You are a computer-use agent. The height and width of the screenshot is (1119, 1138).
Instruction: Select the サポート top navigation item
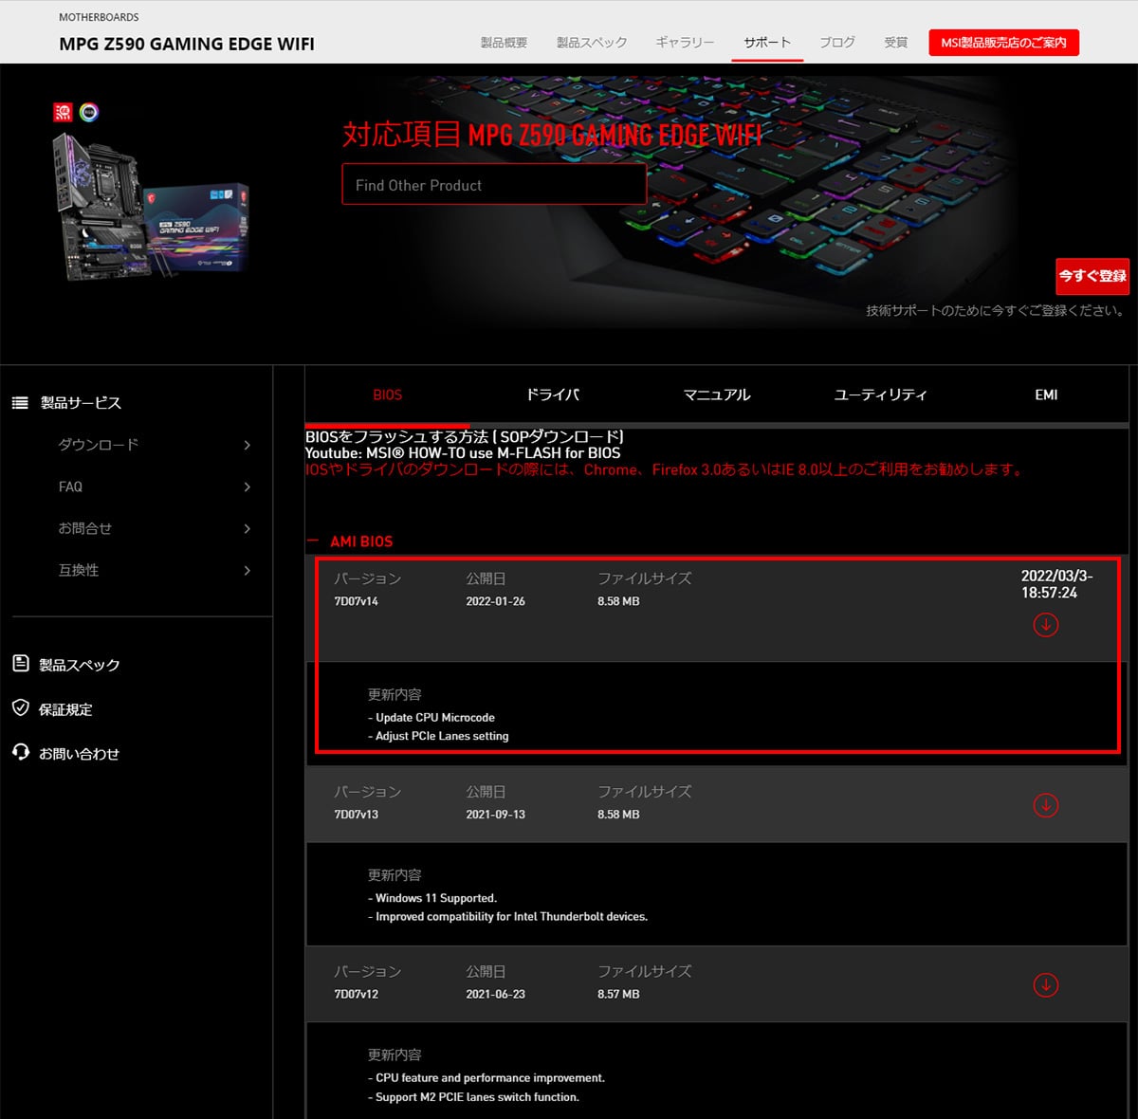(767, 43)
